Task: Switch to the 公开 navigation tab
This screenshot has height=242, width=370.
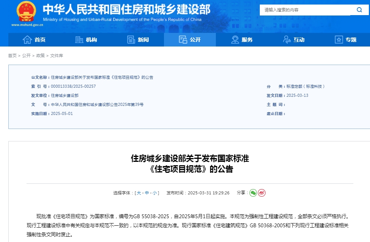Action: pyautogui.click(x=190, y=39)
